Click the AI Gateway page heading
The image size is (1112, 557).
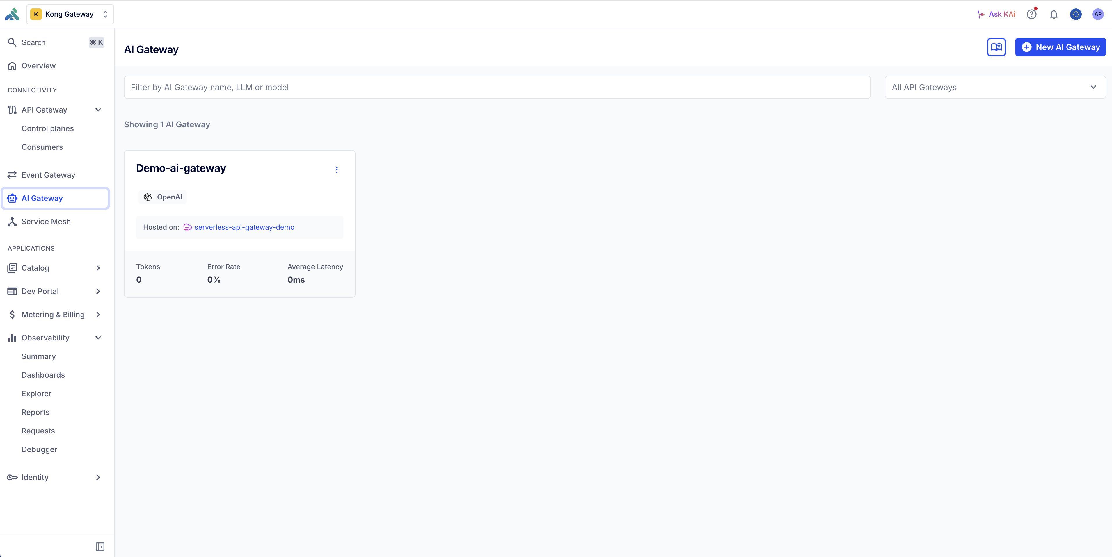coord(151,50)
